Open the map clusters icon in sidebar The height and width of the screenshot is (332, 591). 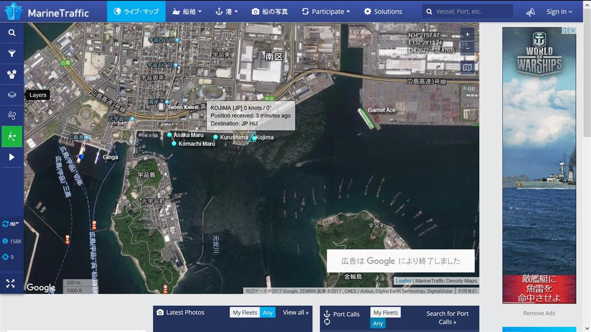(12, 74)
